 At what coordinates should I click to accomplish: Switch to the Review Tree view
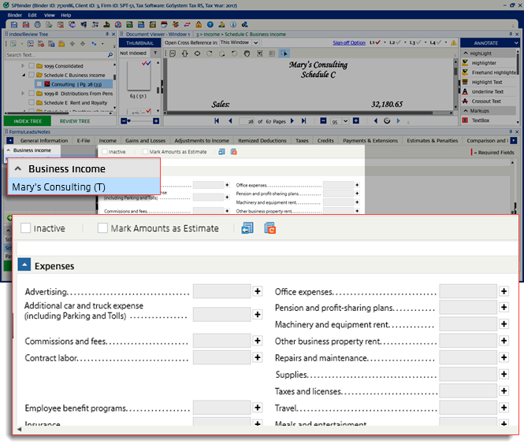coord(75,121)
